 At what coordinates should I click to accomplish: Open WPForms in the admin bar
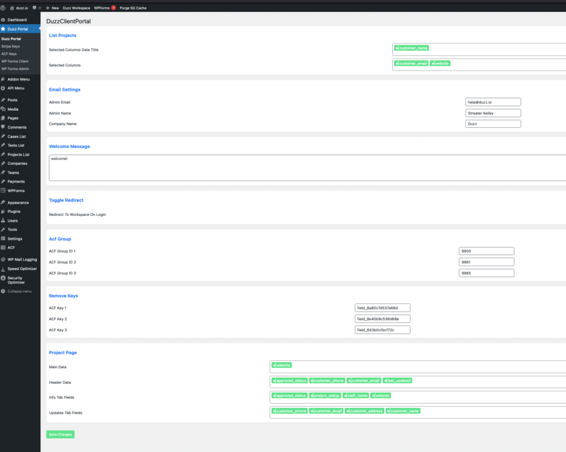[x=105, y=8]
